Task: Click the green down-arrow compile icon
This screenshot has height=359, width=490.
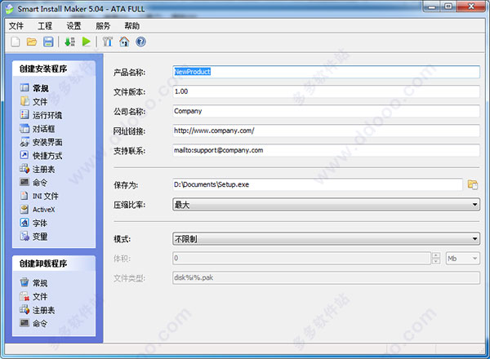Action: click(x=69, y=42)
